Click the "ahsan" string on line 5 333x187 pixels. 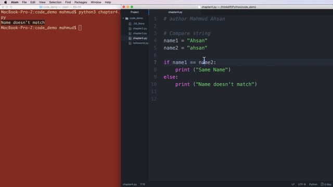coord(197,48)
